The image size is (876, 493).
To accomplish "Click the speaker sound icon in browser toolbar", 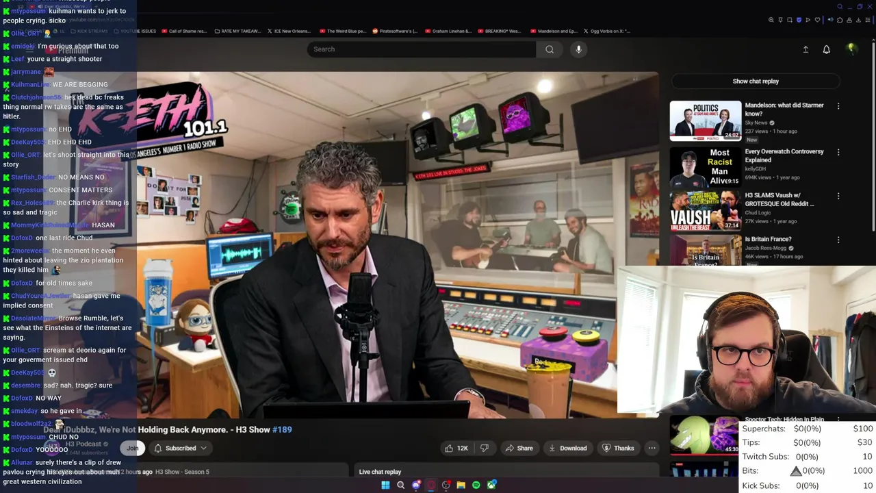I will point(831,20).
